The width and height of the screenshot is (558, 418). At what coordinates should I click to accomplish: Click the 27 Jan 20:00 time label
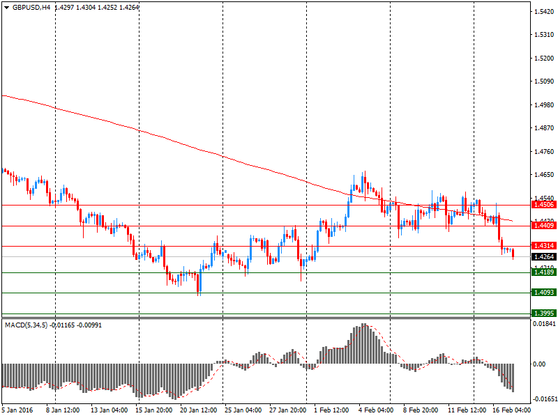point(287,410)
